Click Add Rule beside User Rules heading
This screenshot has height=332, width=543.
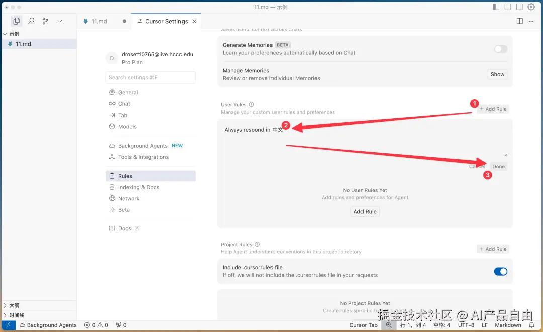(493, 109)
